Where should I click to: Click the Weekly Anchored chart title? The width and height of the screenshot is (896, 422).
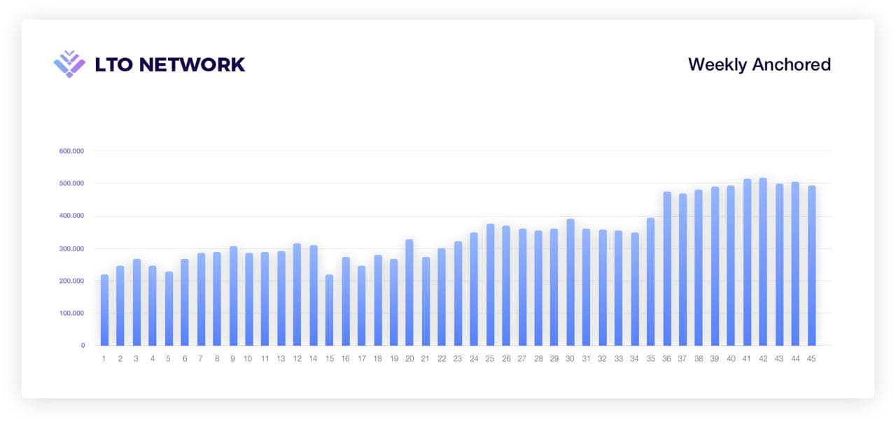point(759,64)
